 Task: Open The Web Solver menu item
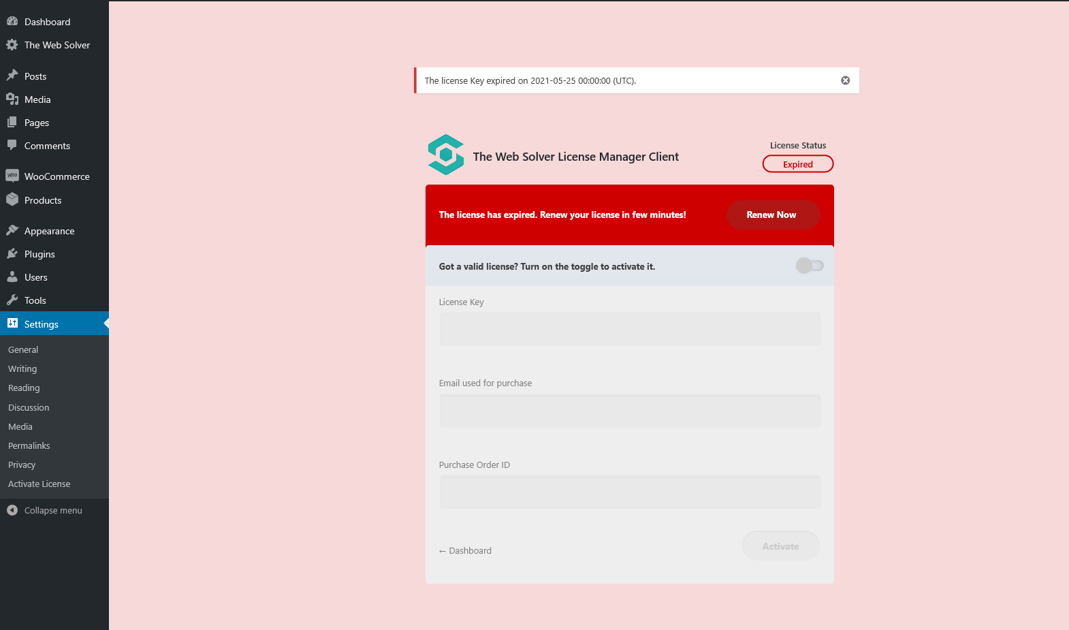point(54,45)
